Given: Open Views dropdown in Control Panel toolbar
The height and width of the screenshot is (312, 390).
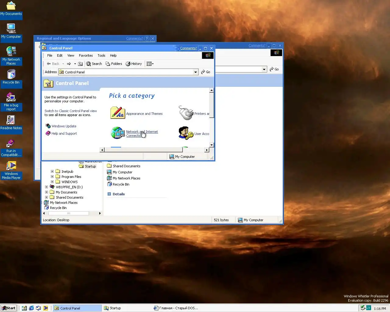Looking at the screenshot, I should pos(150,64).
